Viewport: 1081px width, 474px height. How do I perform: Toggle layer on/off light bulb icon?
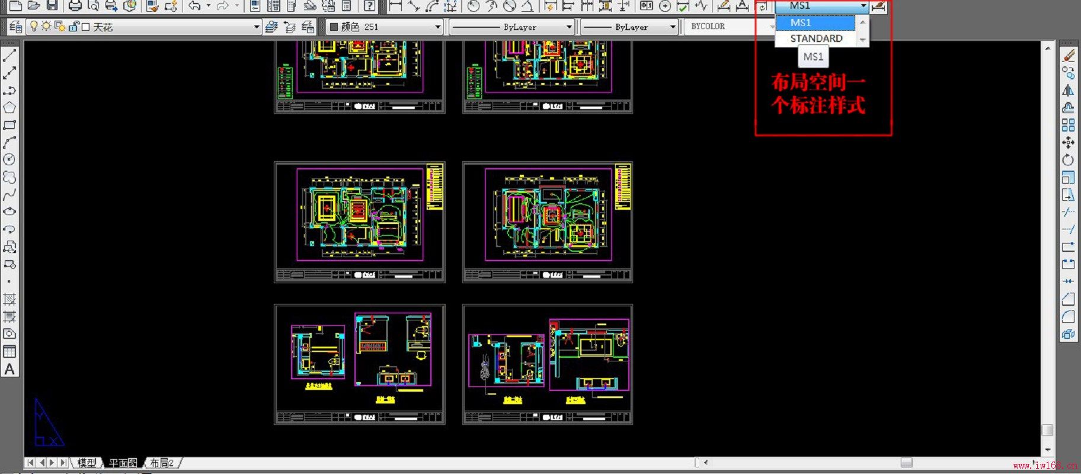[34, 27]
